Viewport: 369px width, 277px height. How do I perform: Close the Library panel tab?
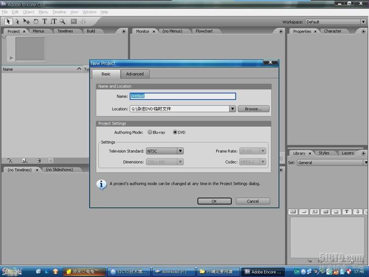310,153
